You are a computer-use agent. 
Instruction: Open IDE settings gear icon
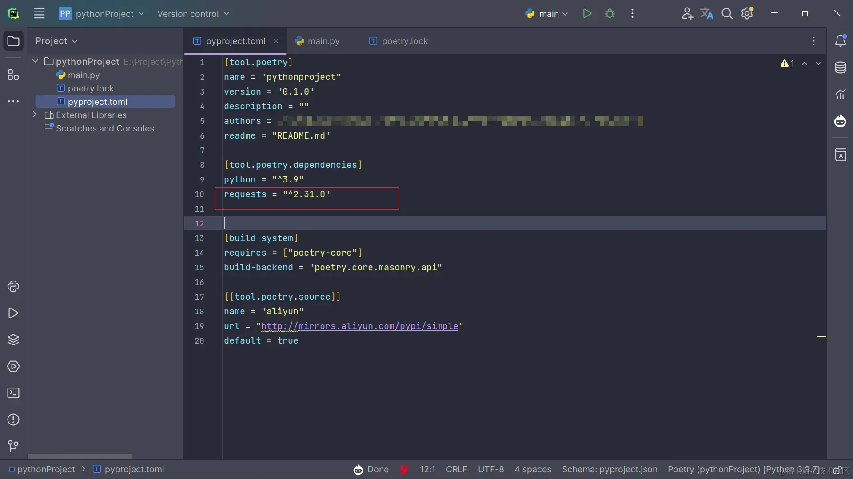coord(747,13)
